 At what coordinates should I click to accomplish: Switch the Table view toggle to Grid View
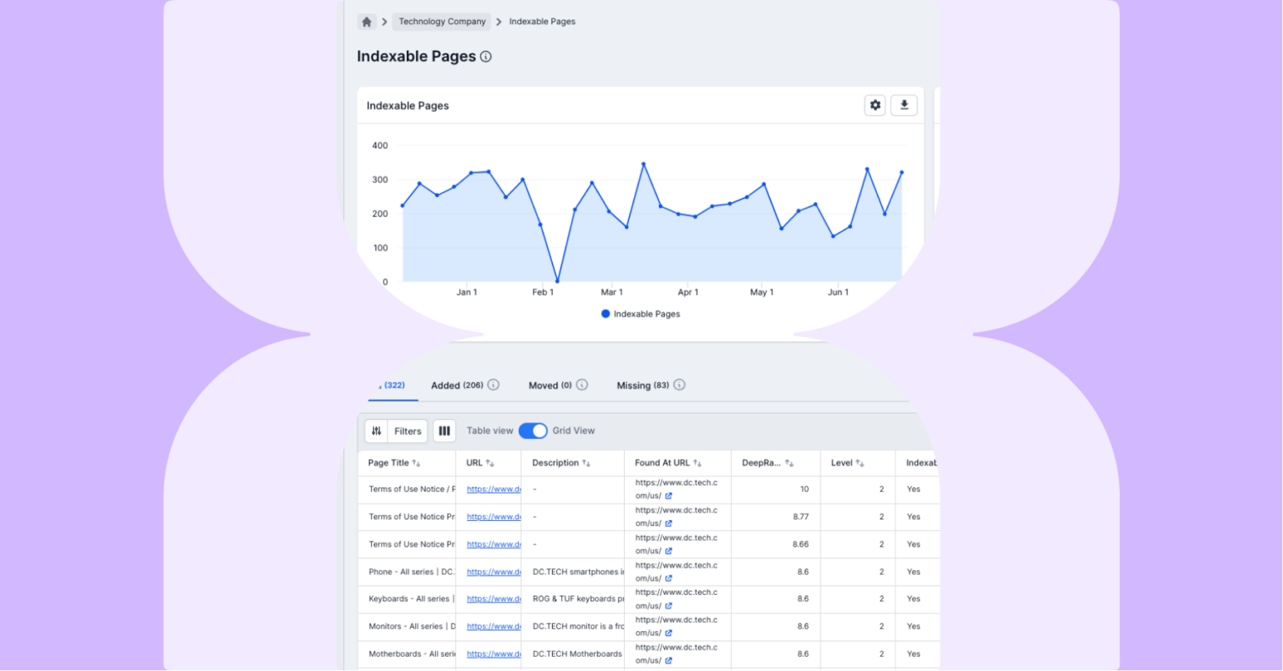click(x=533, y=431)
